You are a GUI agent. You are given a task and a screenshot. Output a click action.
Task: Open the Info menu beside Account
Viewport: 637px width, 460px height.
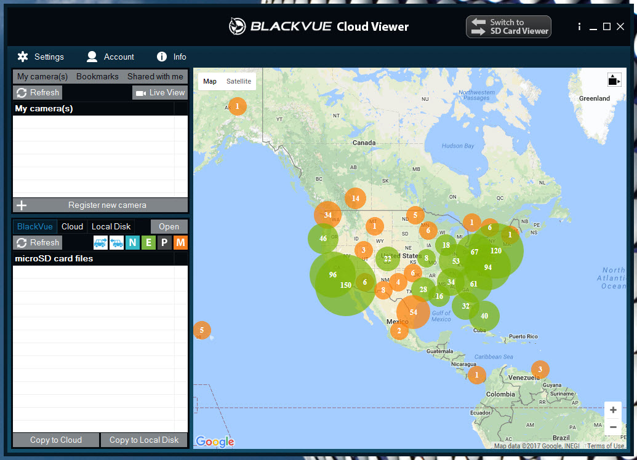(172, 57)
